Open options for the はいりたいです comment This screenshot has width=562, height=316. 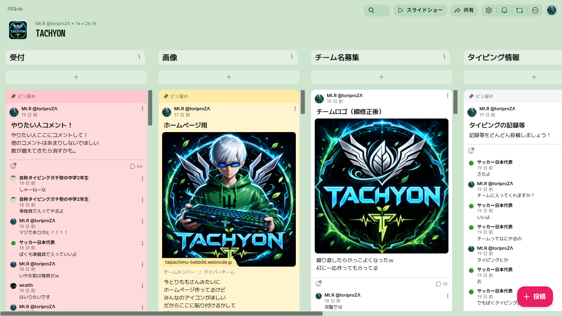[x=142, y=286]
